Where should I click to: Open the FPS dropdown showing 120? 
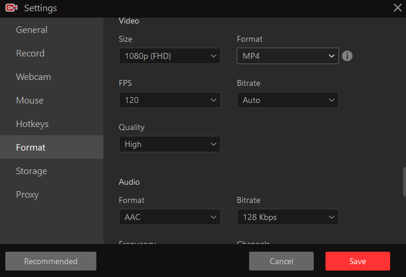[169, 100]
